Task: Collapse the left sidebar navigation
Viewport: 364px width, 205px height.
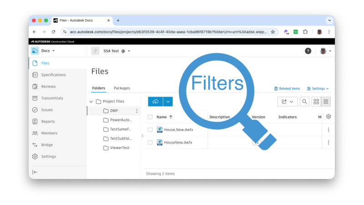Action: click(35, 172)
